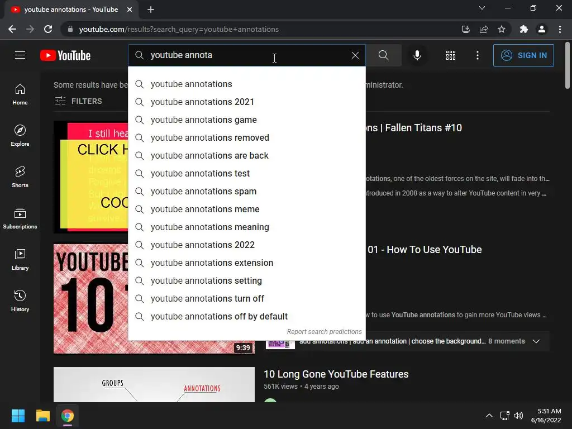Choose suggestion youtube annotations
Viewport: 572px width, 429px height.
[x=246, y=84]
